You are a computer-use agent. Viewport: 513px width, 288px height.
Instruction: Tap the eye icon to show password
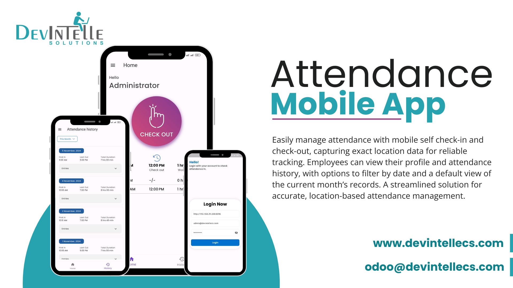tap(236, 233)
